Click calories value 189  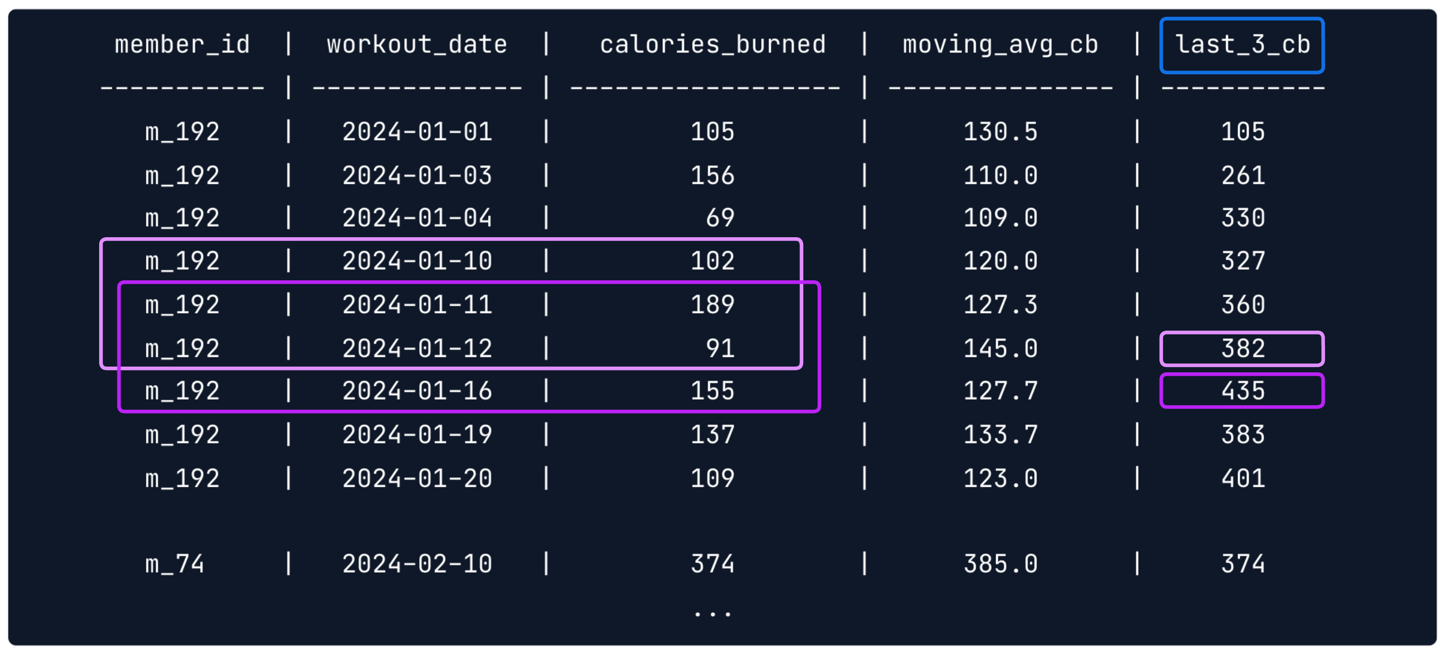point(712,305)
